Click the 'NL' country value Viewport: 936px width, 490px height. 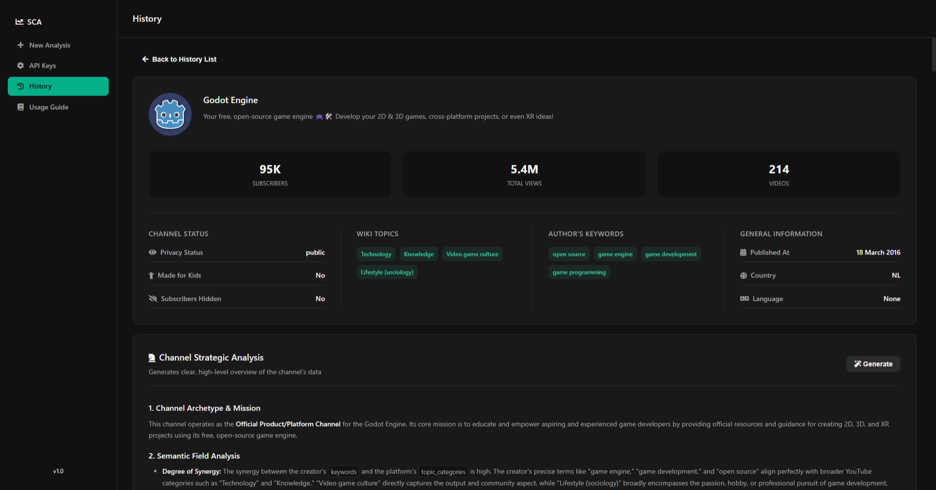click(896, 275)
